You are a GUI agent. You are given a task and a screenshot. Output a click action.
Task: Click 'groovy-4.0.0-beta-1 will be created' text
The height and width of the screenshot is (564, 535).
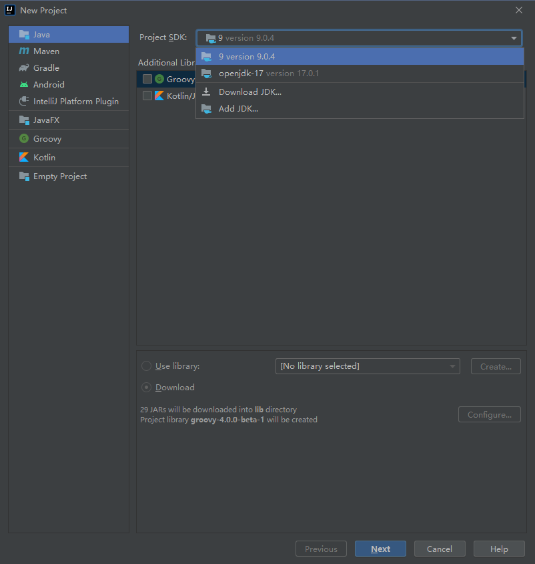point(254,420)
